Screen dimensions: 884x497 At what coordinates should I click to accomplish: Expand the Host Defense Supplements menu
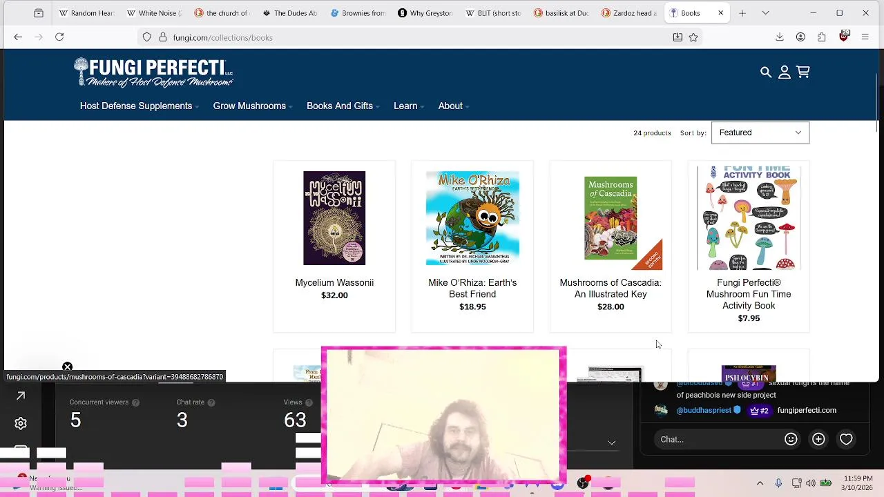139,106
